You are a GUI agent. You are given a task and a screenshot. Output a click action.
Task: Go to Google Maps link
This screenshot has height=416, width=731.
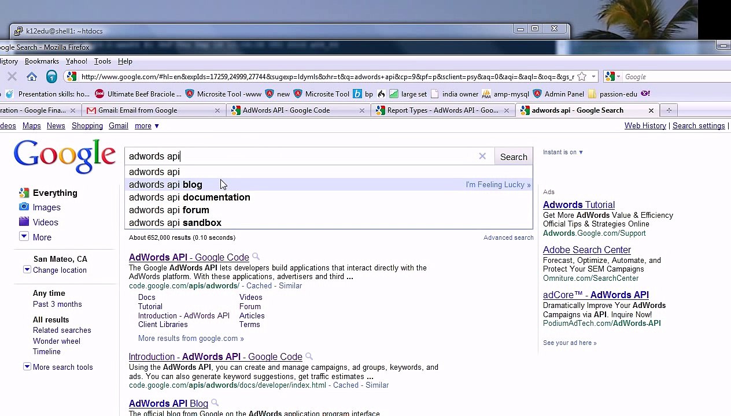click(x=31, y=126)
